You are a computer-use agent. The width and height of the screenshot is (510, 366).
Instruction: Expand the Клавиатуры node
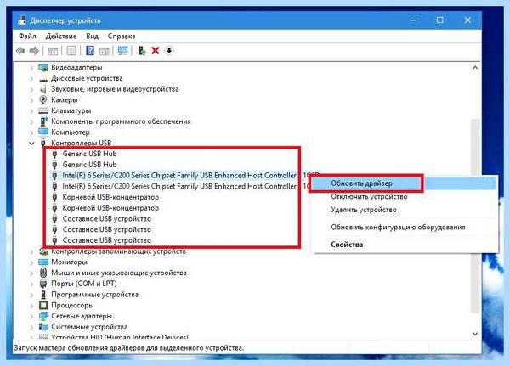point(31,111)
